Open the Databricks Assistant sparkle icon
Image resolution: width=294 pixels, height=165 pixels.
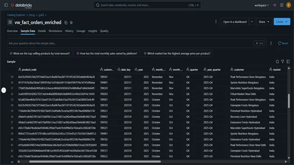pos(275,5)
